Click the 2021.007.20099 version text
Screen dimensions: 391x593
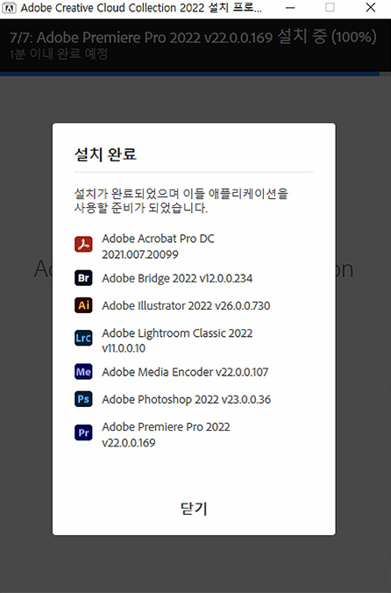pos(140,254)
